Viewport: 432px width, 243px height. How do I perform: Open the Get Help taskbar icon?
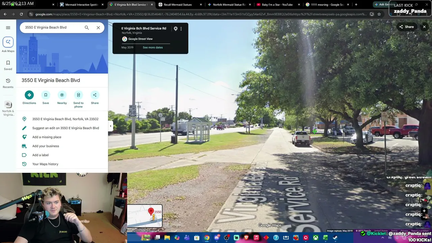[276, 238]
